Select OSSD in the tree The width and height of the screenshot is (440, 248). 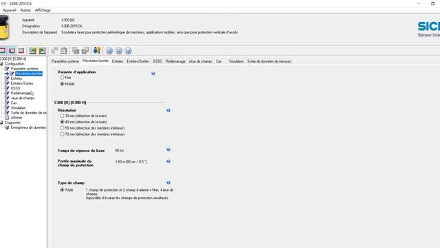15,88
